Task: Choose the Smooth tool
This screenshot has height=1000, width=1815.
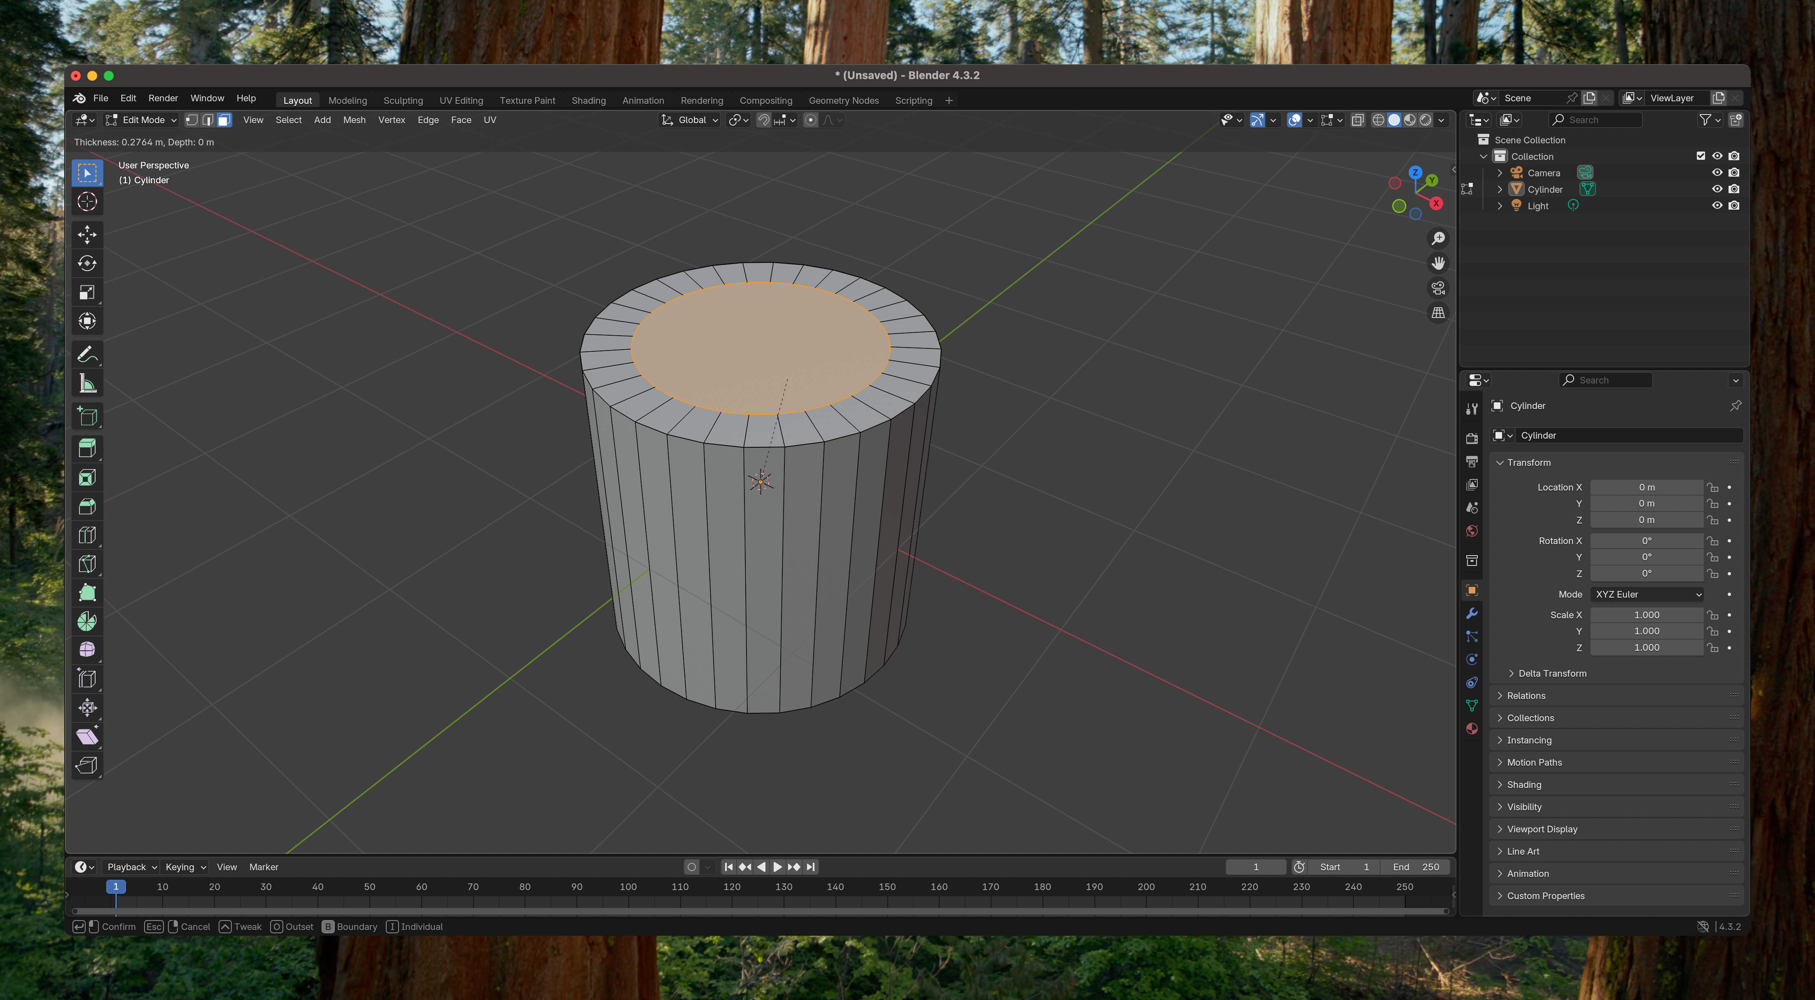Action: pyautogui.click(x=86, y=650)
